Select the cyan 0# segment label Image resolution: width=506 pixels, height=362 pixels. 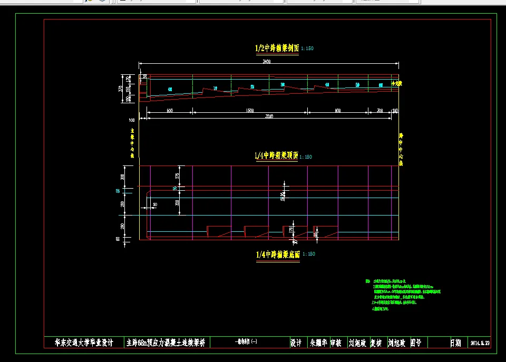coord(170,90)
